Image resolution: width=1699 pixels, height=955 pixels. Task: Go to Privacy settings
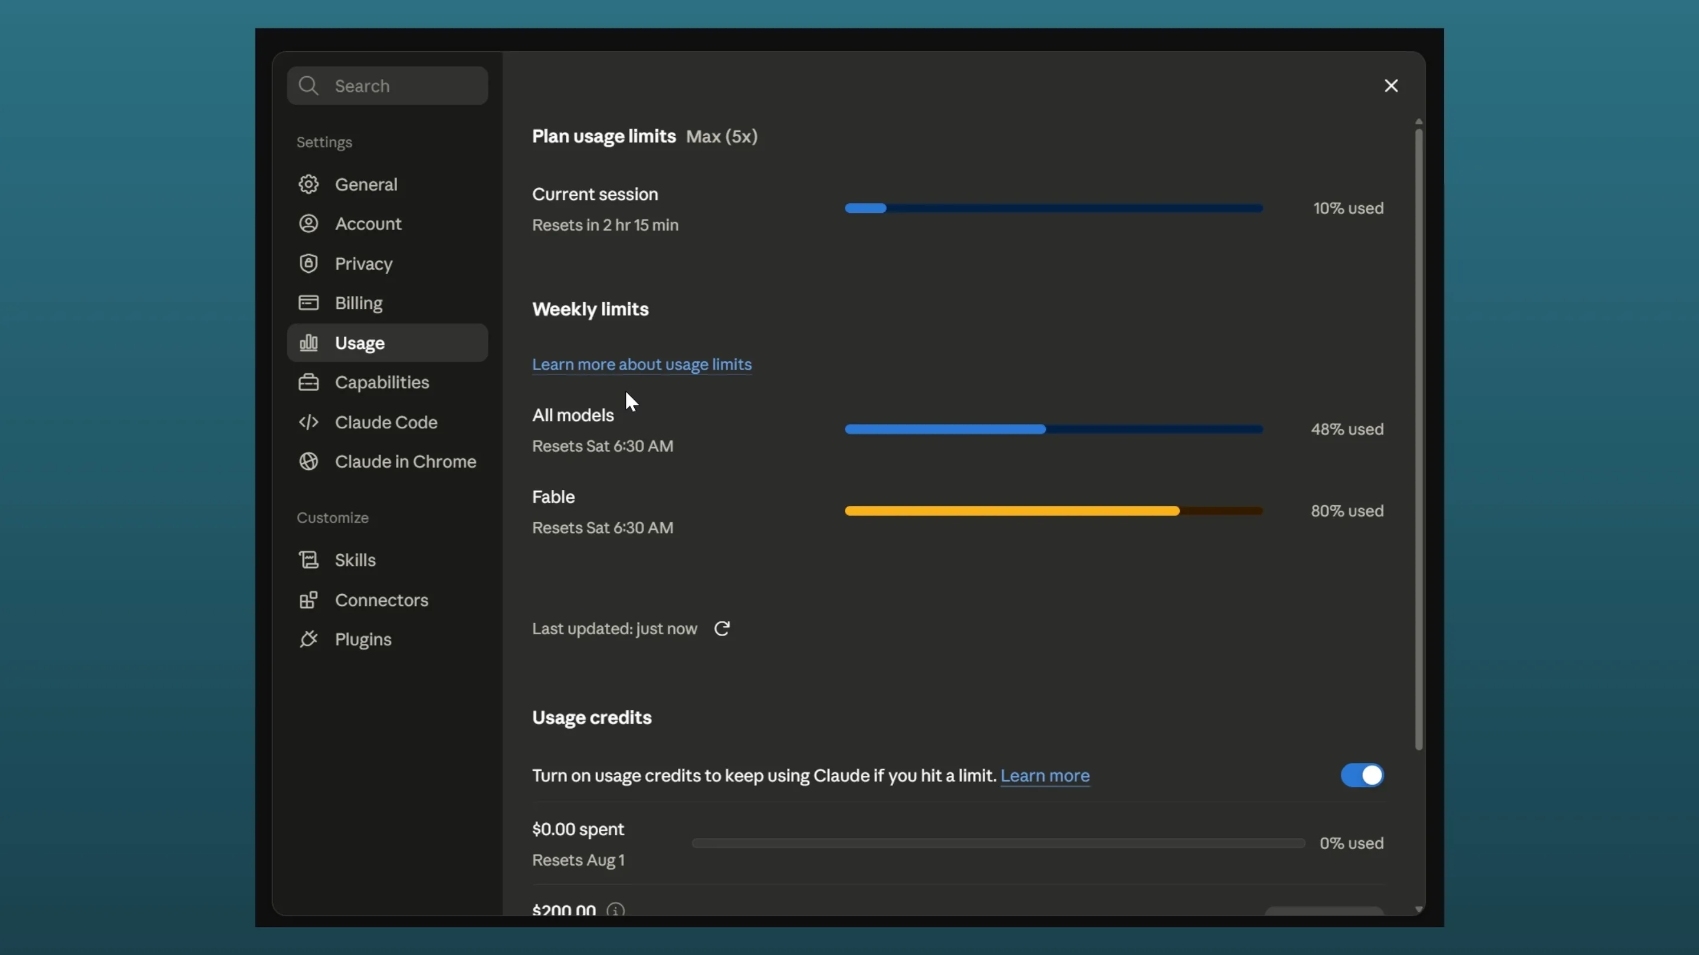(x=387, y=263)
